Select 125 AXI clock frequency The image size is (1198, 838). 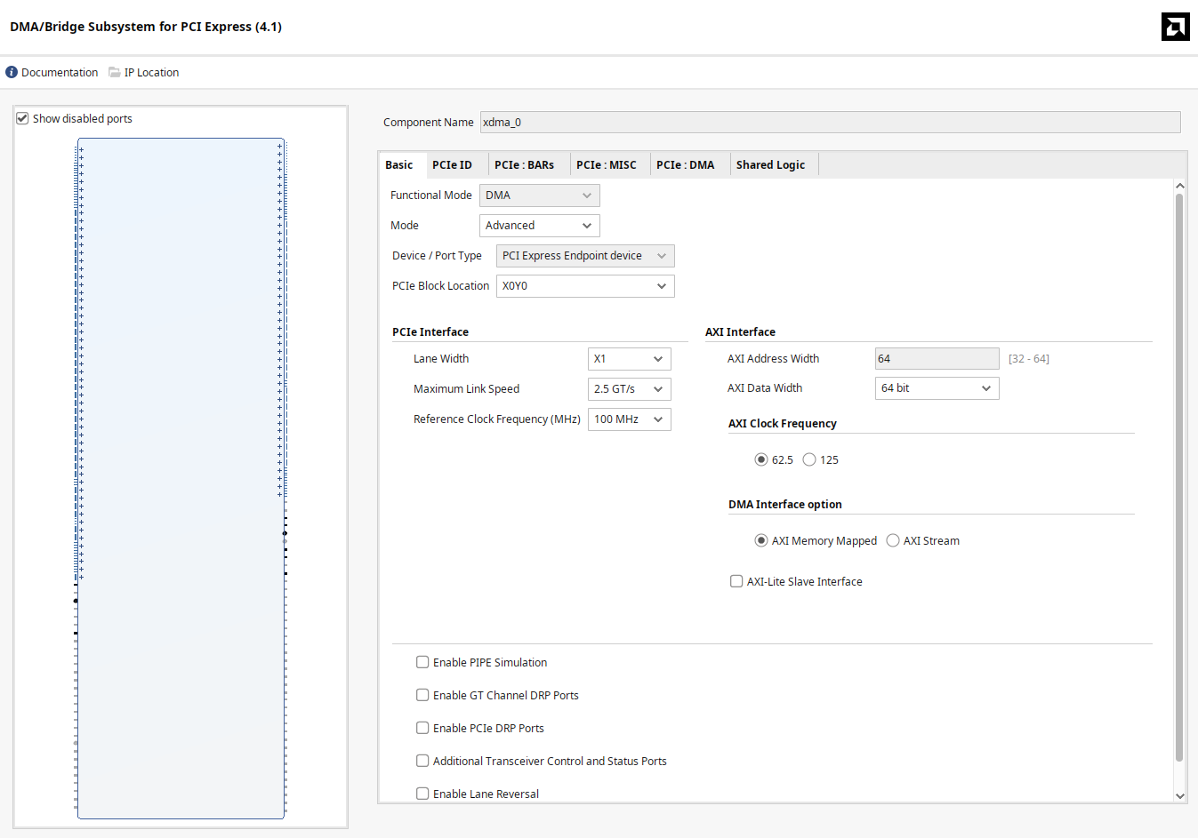[809, 459]
